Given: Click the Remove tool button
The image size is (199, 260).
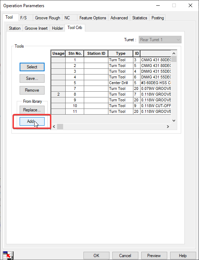Looking at the screenshot, I should pos(32,90).
